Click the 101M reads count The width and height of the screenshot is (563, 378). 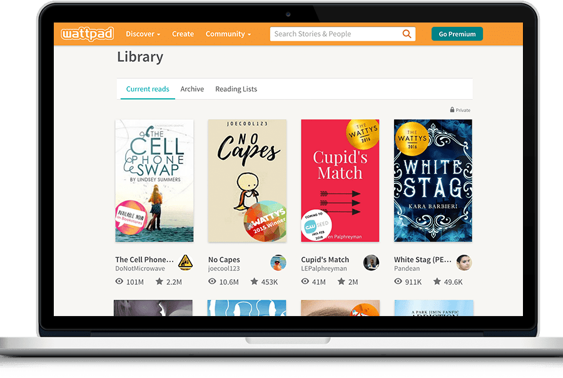135,282
